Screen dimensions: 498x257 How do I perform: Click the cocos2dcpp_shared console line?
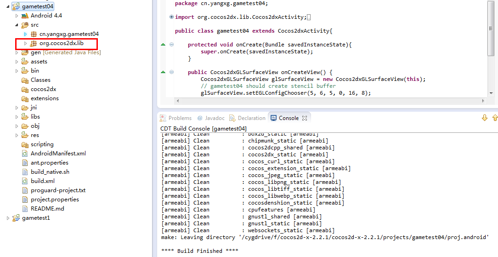(248, 148)
